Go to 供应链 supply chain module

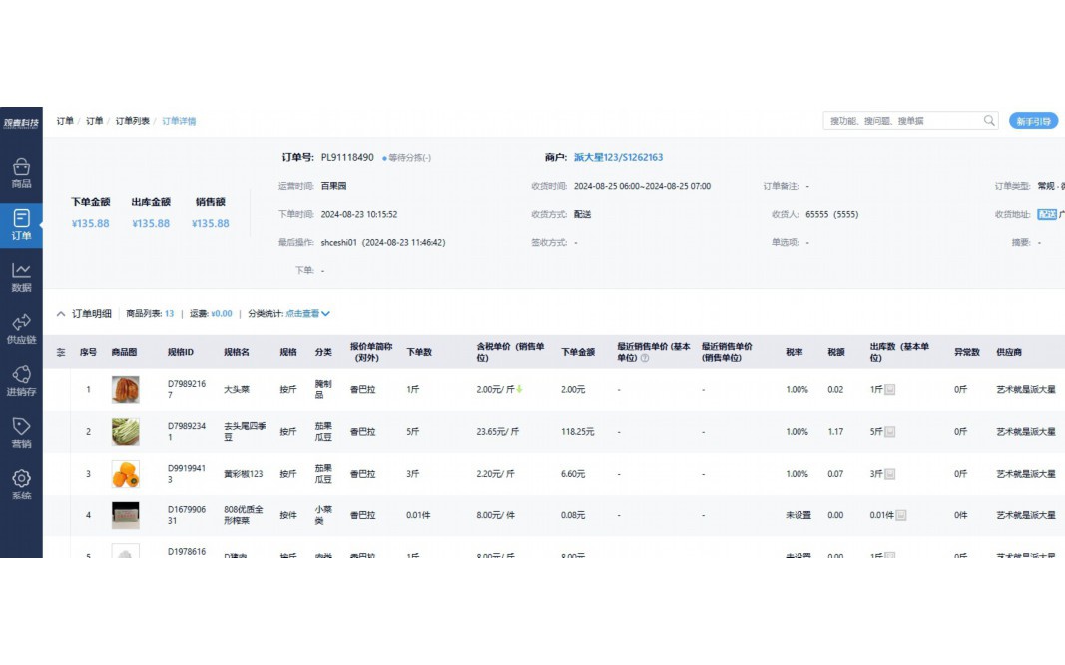tap(21, 328)
